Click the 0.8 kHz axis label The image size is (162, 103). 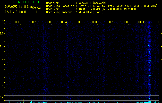click(x=2, y=72)
